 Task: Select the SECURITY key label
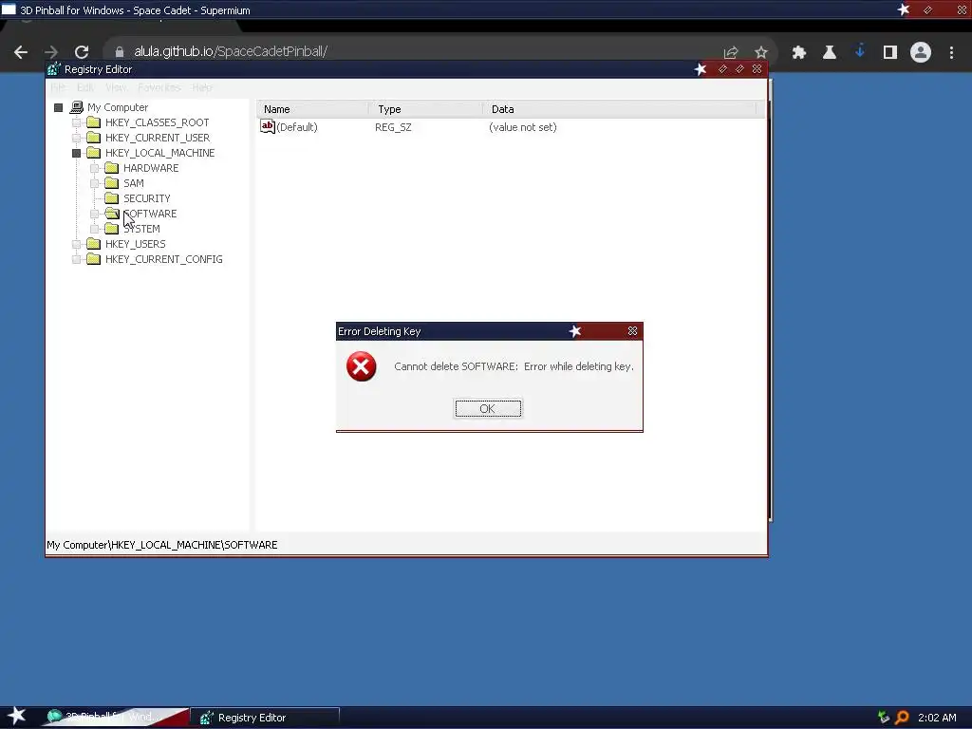click(147, 198)
